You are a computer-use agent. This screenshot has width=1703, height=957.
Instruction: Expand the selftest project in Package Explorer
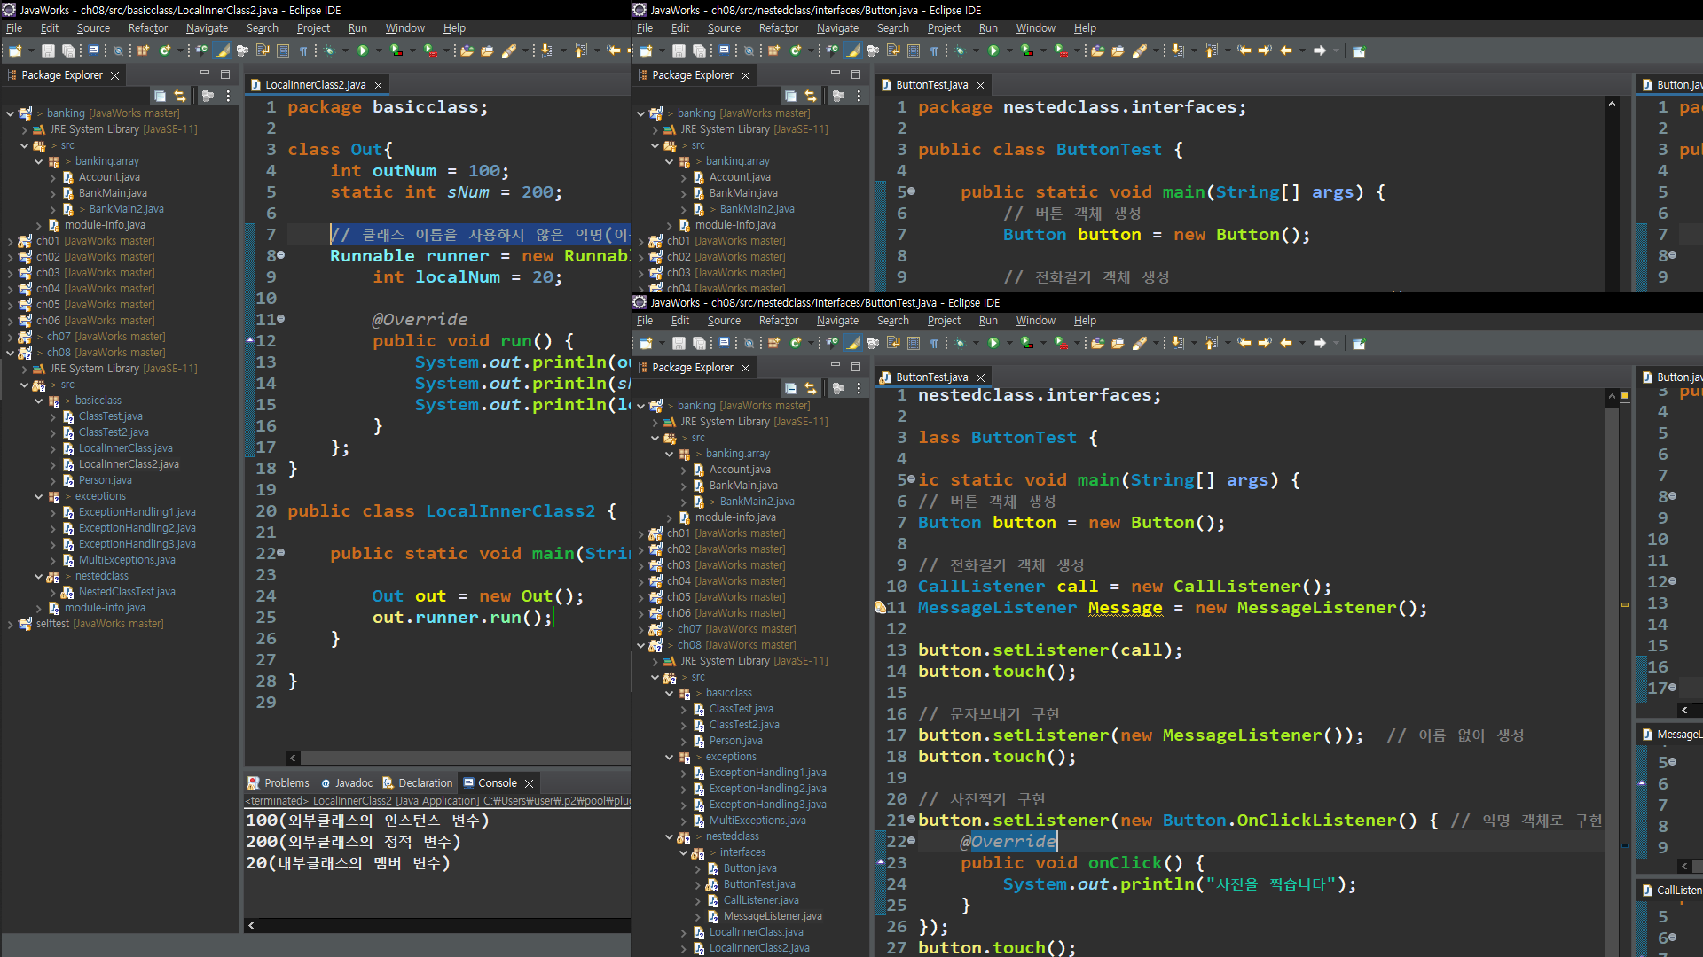(x=10, y=624)
